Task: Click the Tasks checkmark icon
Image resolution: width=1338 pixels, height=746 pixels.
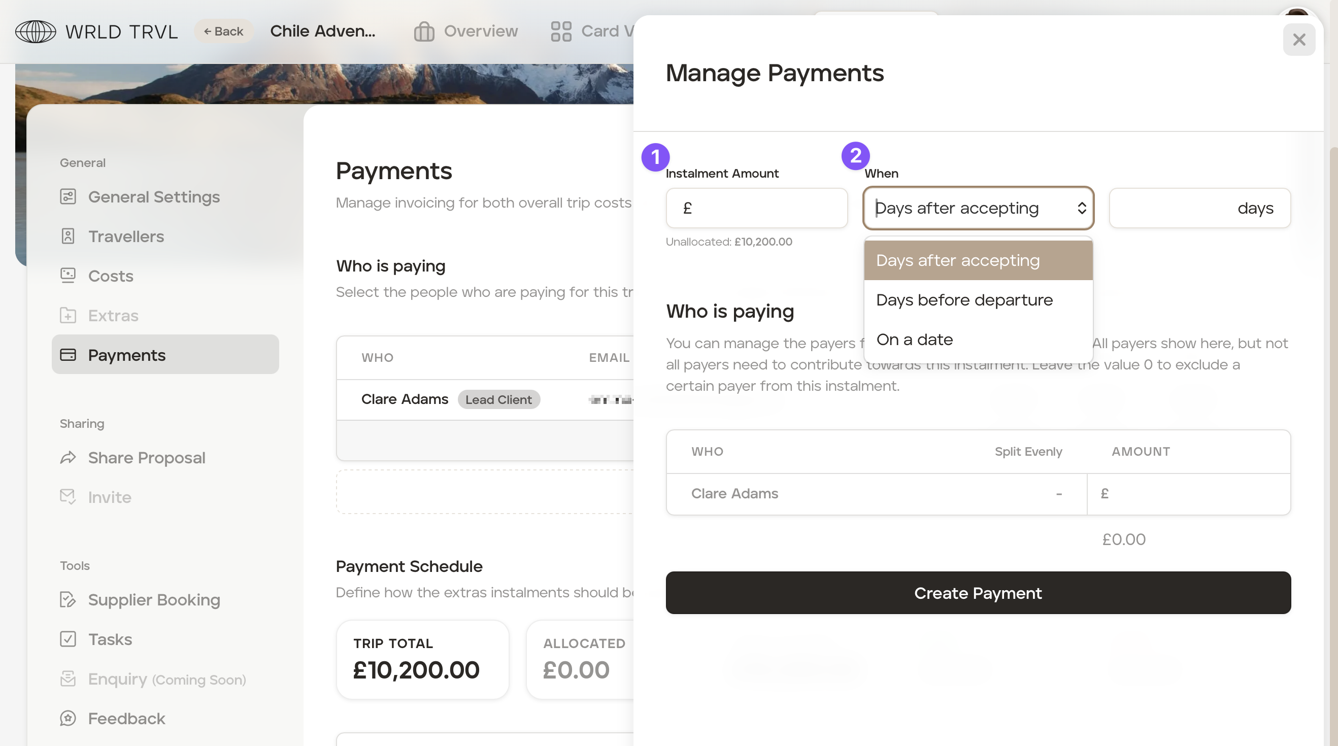Action: 68,639
